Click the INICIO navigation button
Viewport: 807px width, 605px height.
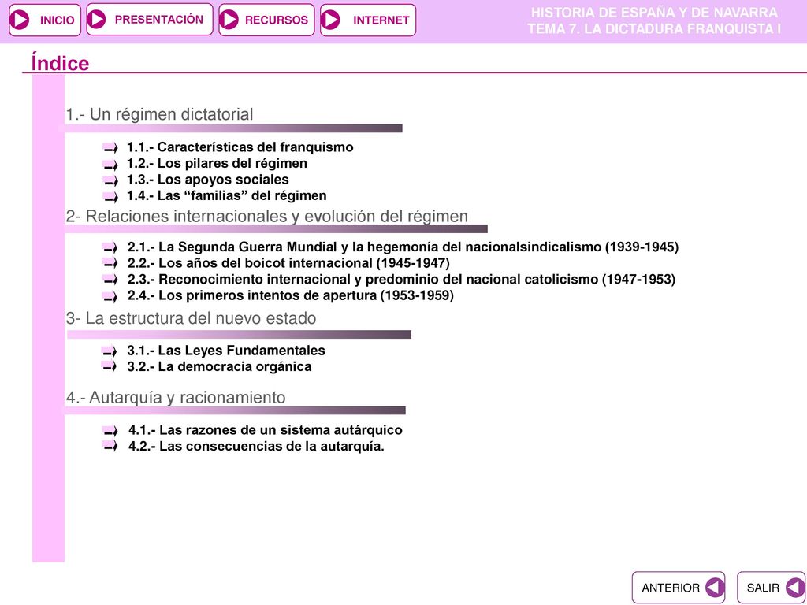point(45,20)
